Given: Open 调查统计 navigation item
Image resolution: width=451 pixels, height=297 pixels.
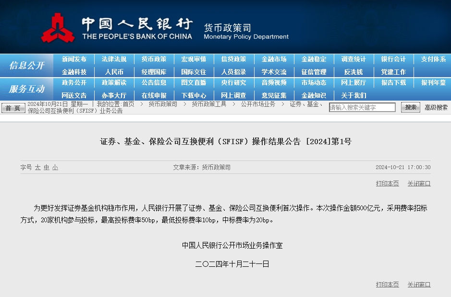Looking at the screenshot, I should click(353, 59).
